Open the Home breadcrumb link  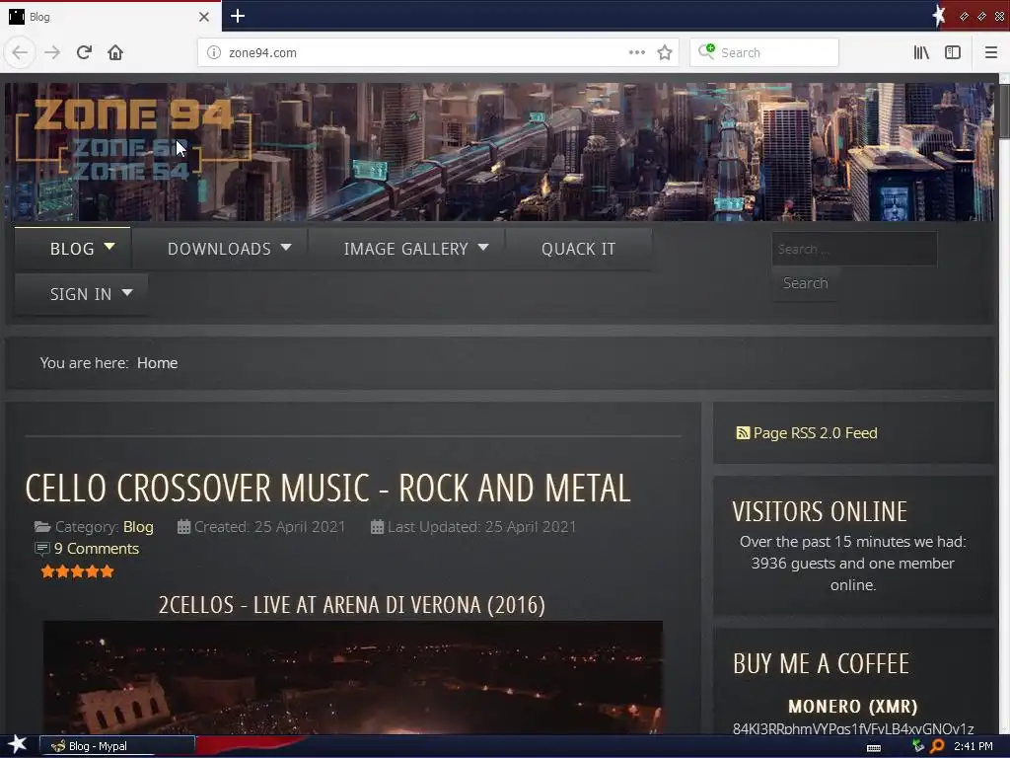(157, 363)
